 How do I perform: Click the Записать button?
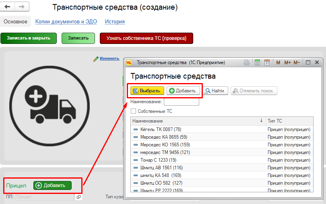pos(78,38)
